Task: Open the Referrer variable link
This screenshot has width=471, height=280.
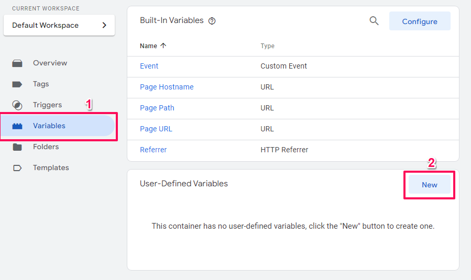Action: point(153,150)
